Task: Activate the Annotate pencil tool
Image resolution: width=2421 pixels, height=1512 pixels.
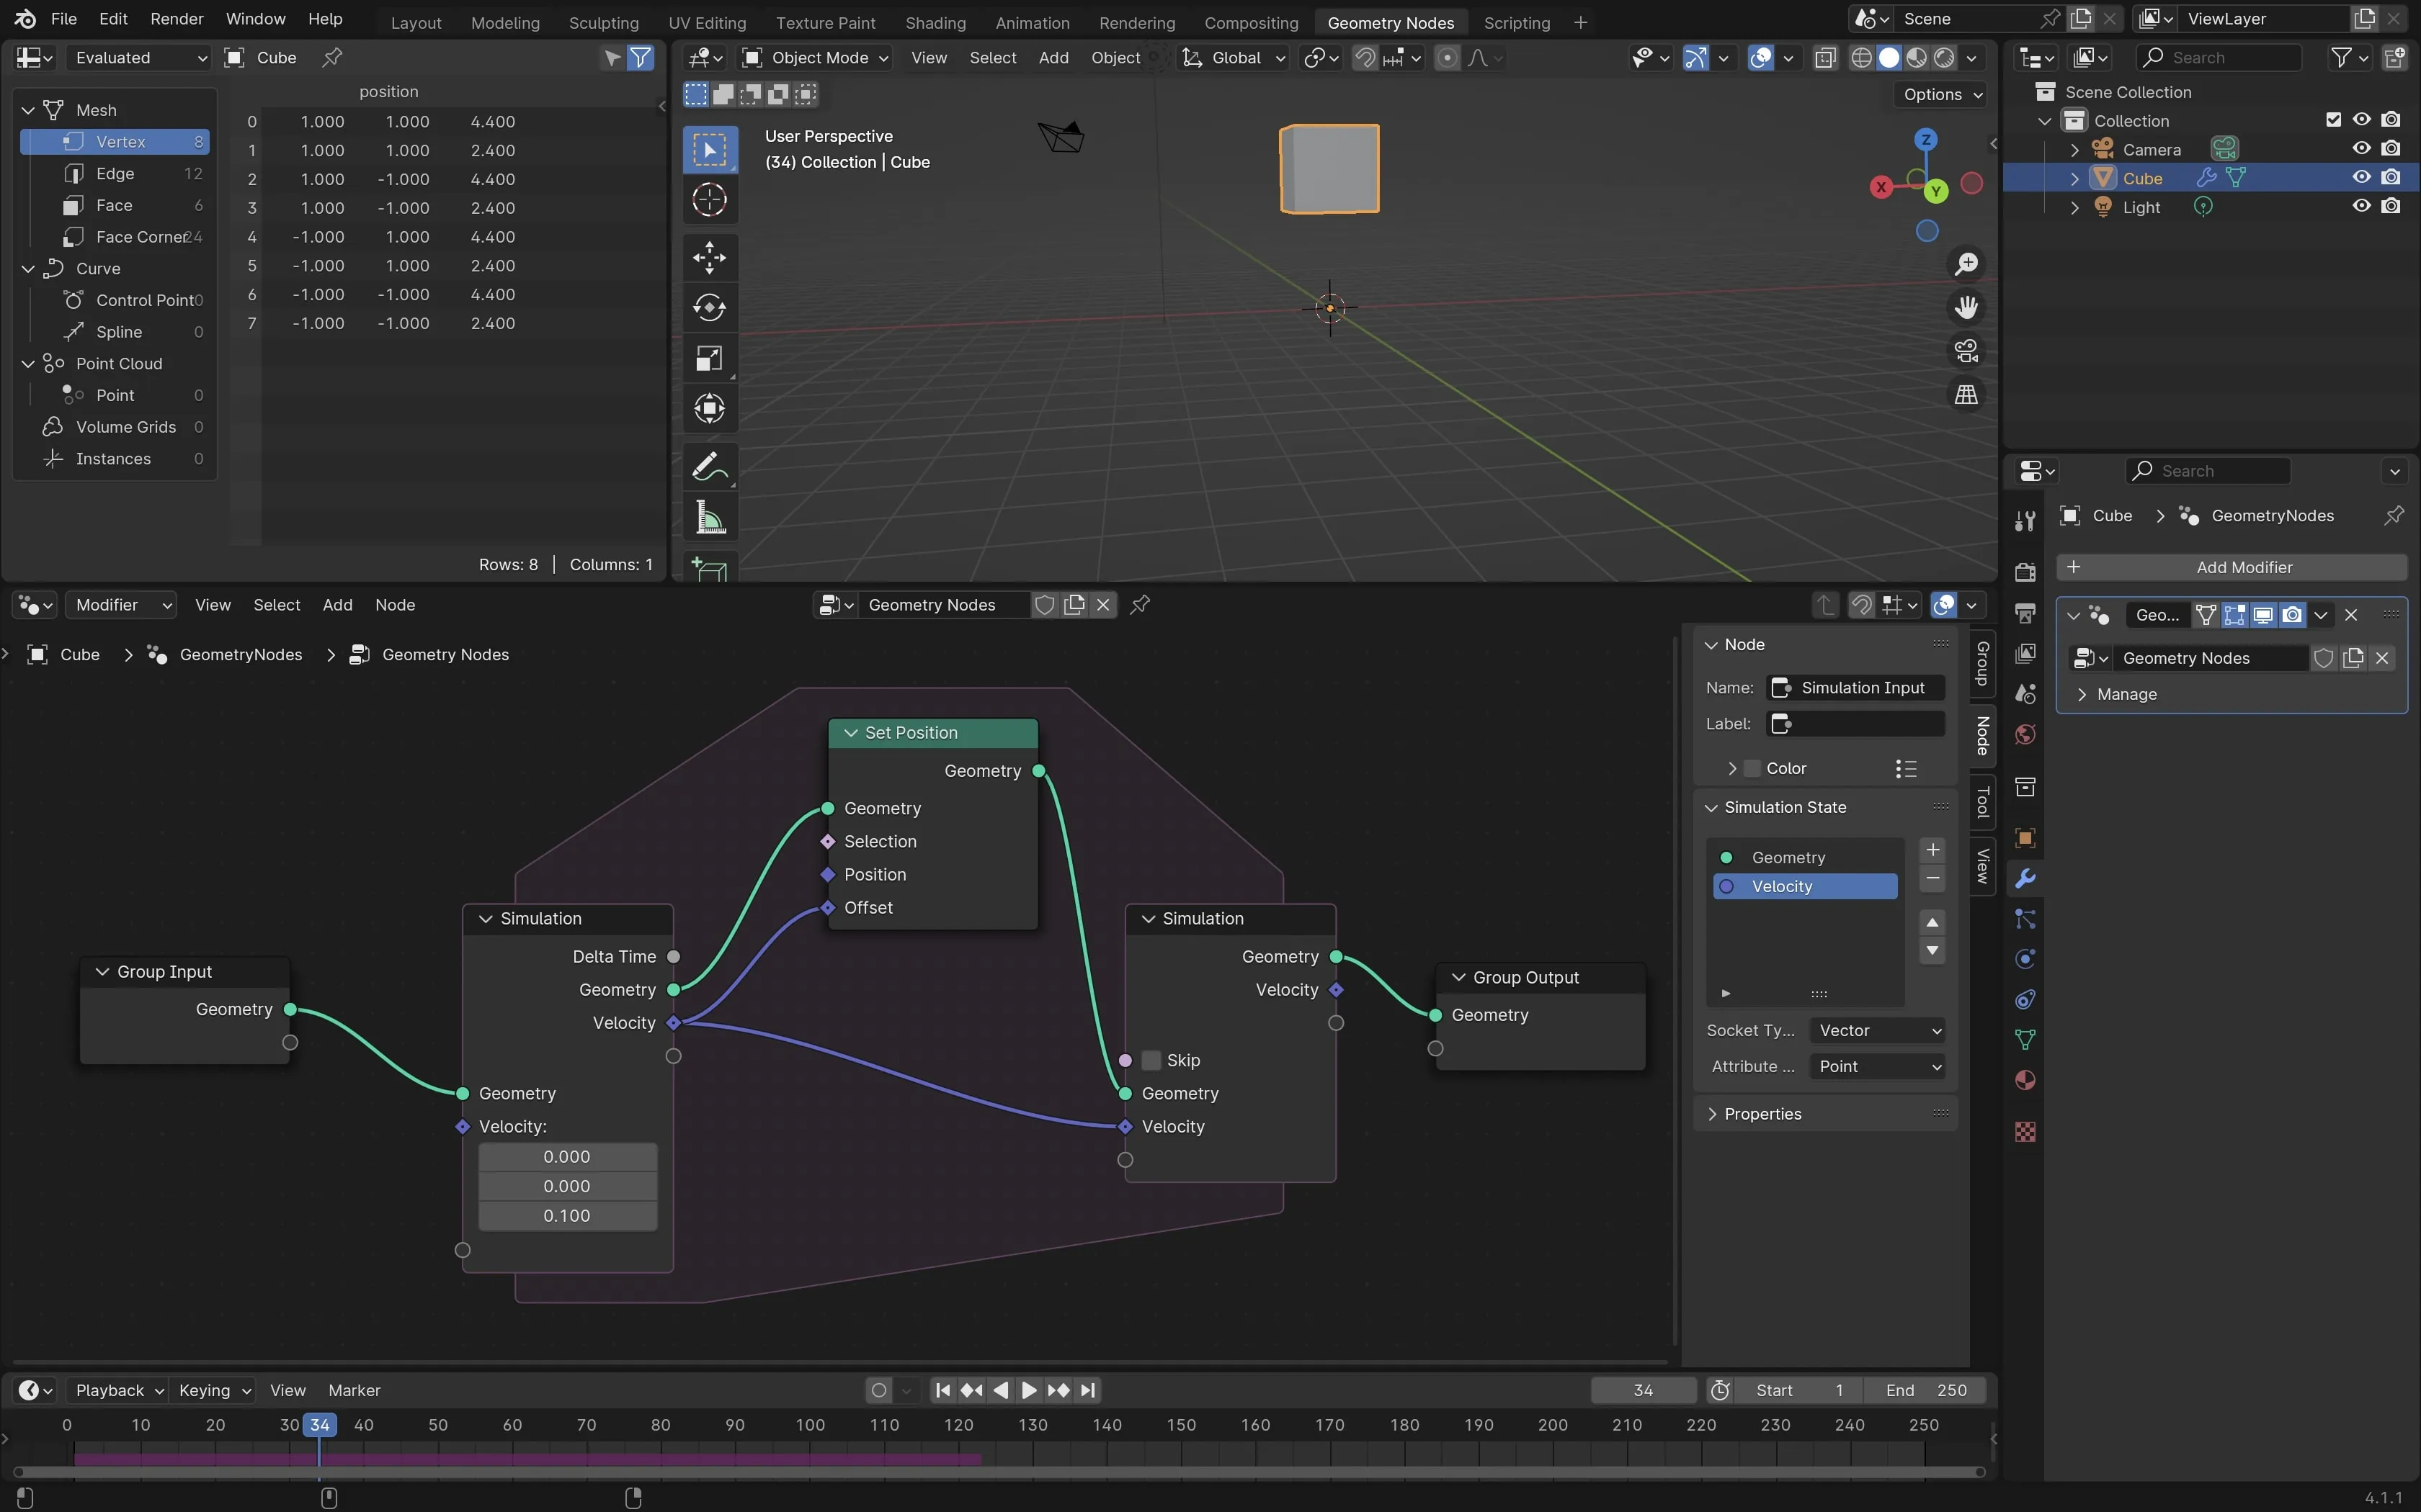Action: coord(709,467)
